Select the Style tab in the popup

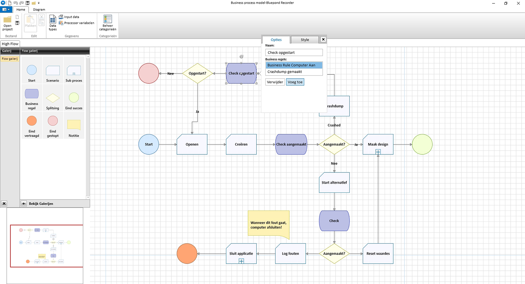tap(305, 40)
